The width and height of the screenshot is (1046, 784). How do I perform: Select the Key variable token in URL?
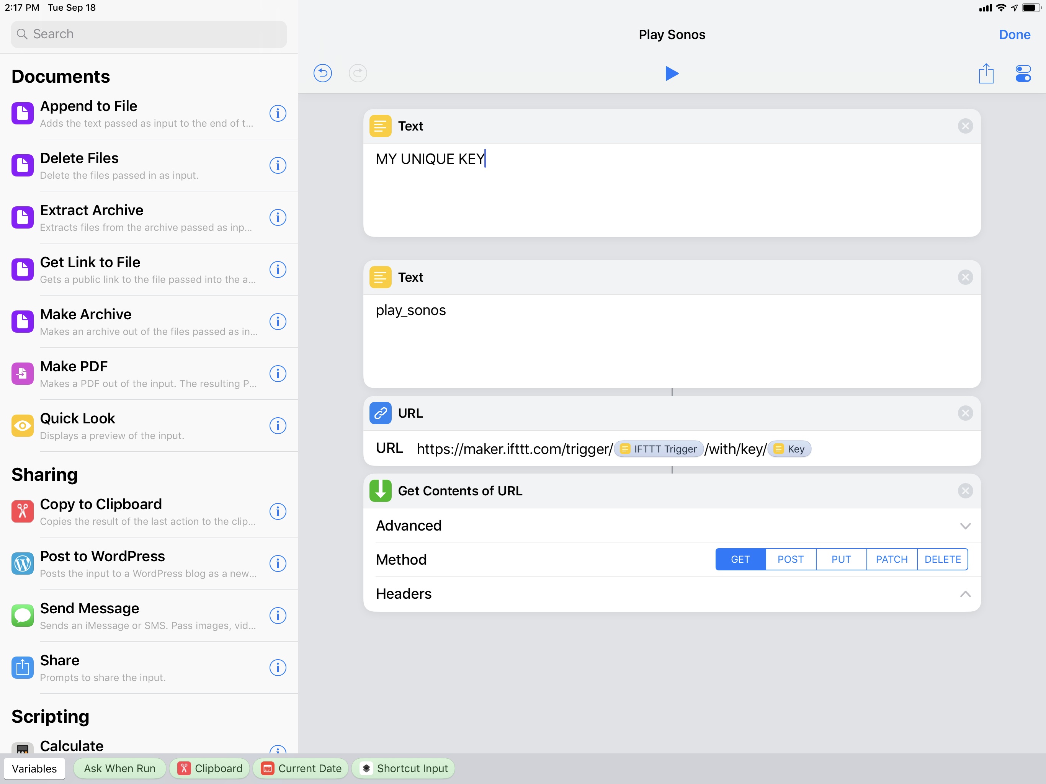pos(789,449)
